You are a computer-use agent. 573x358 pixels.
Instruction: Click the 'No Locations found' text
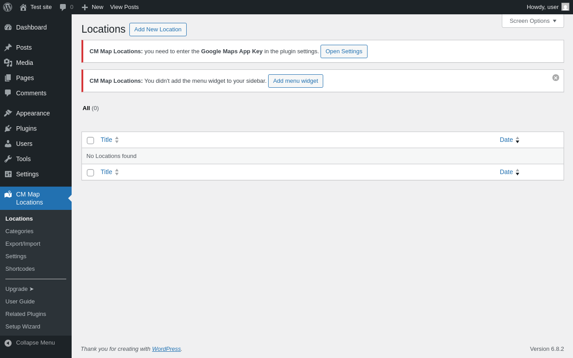pyautogui.click(x=111, y=156)
